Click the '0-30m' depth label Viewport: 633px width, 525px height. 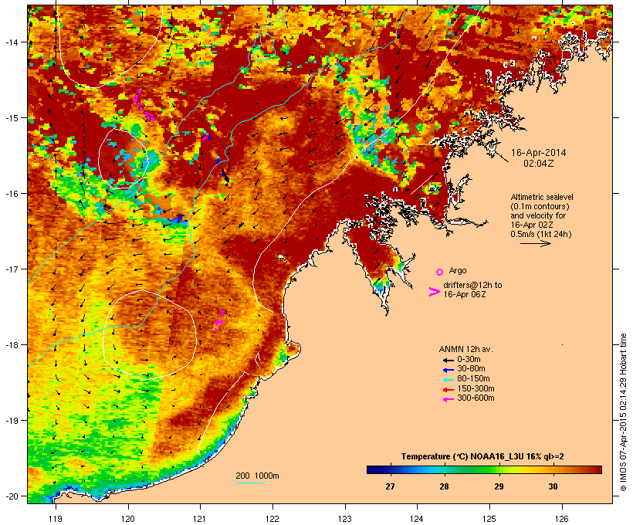point(469,360)
